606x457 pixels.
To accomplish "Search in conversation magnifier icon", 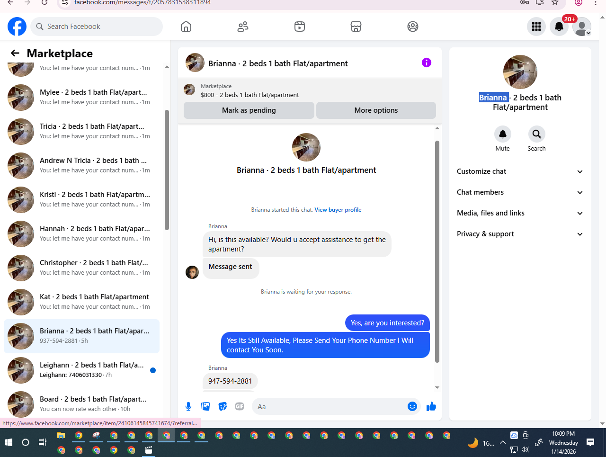I will pos(536,134).
